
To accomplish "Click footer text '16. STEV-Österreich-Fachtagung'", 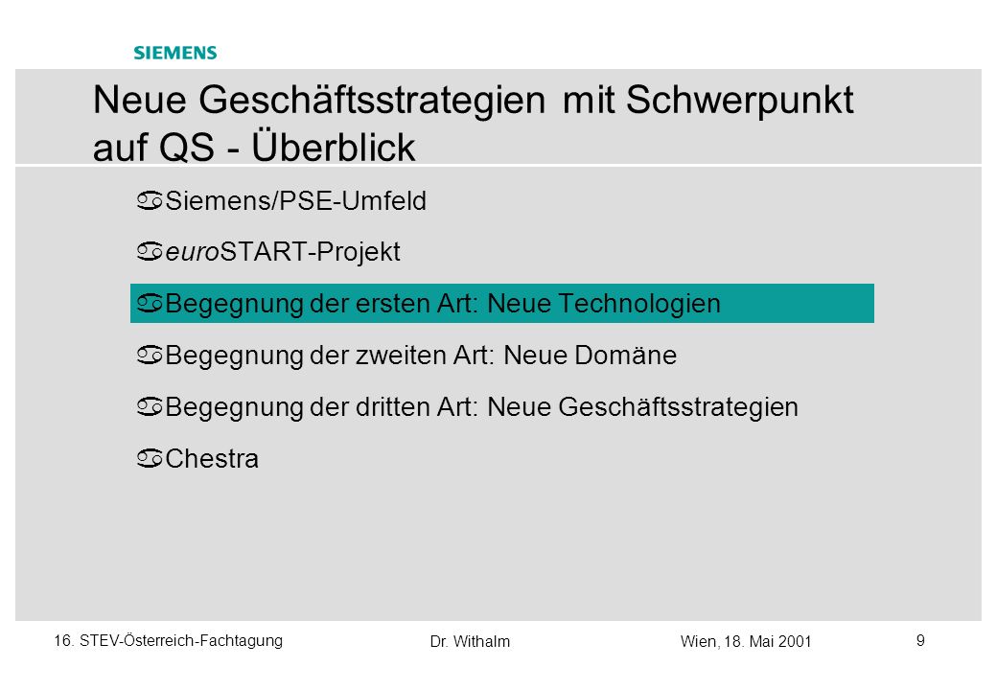I will tap(169, 641).
